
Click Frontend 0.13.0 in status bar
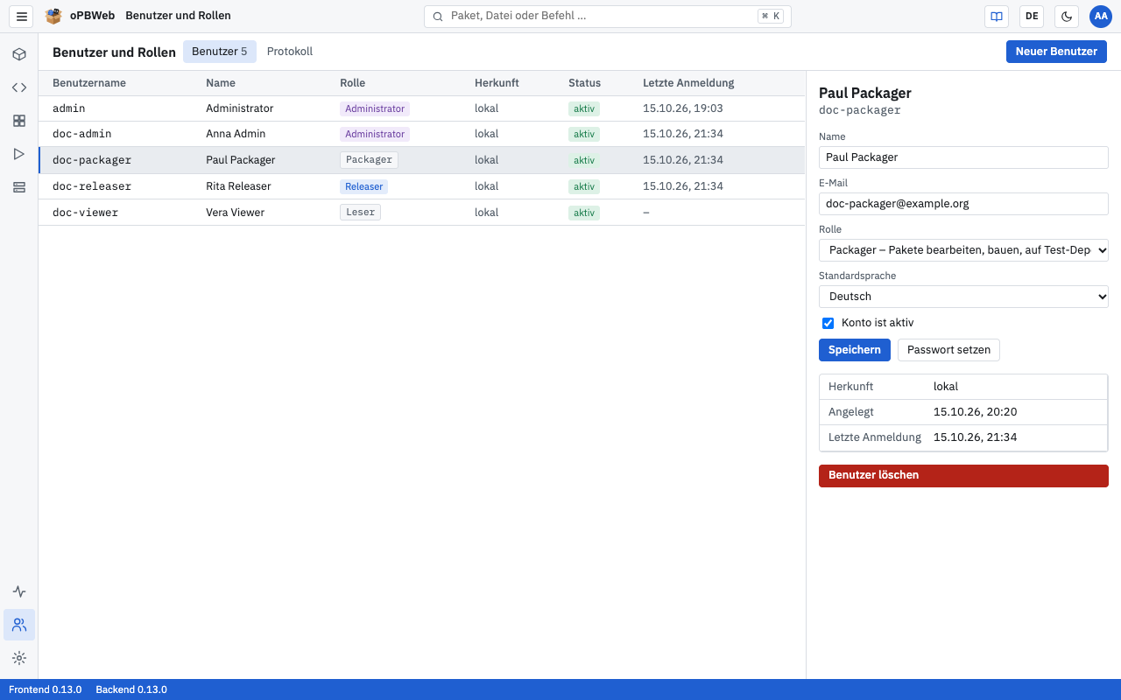point(46,689)
